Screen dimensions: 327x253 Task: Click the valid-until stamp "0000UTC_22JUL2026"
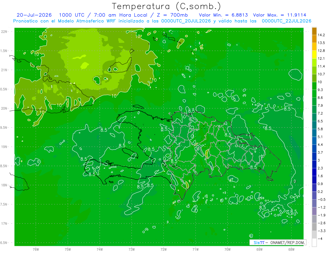[x=286, y=21]
